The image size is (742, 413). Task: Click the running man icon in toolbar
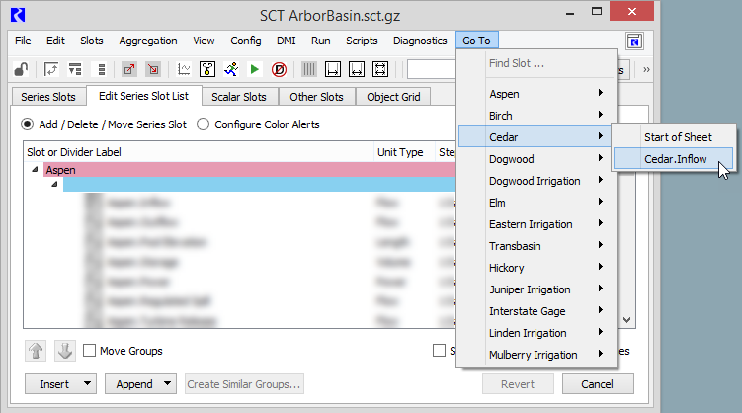(x=231, y=70)
